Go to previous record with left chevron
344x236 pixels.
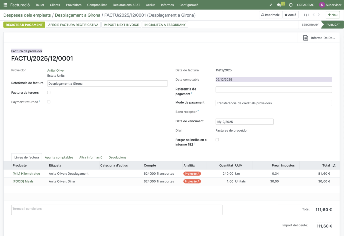pos(314,15)
